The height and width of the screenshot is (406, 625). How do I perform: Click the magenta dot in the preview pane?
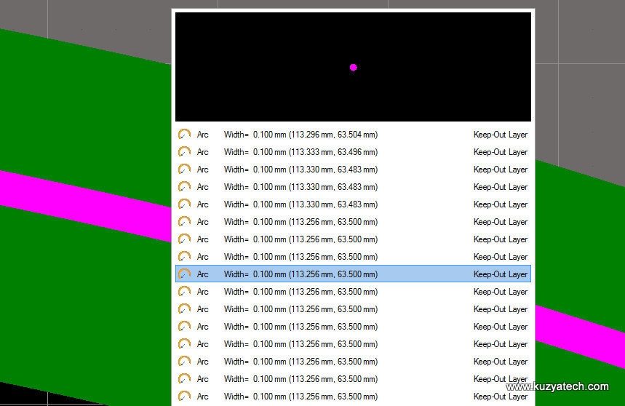coord(353,68)
